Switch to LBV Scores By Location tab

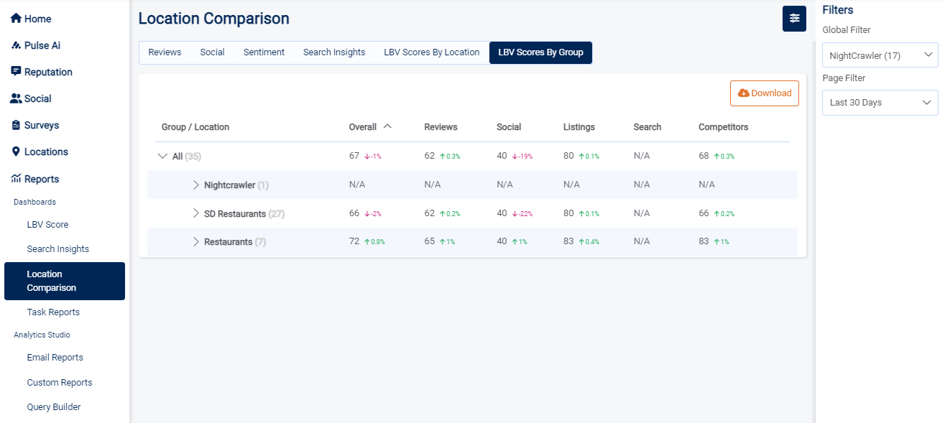click(431, 52)
